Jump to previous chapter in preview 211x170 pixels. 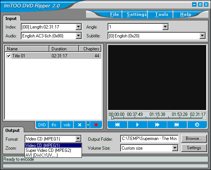coord(117,125)
